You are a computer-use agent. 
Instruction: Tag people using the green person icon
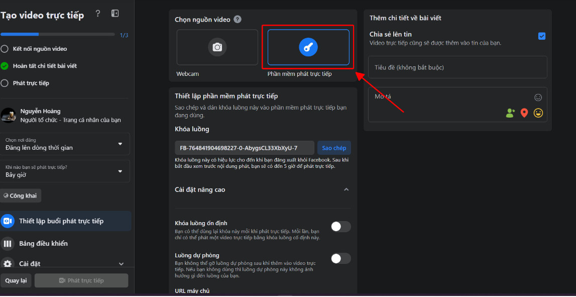click(510, 113)
